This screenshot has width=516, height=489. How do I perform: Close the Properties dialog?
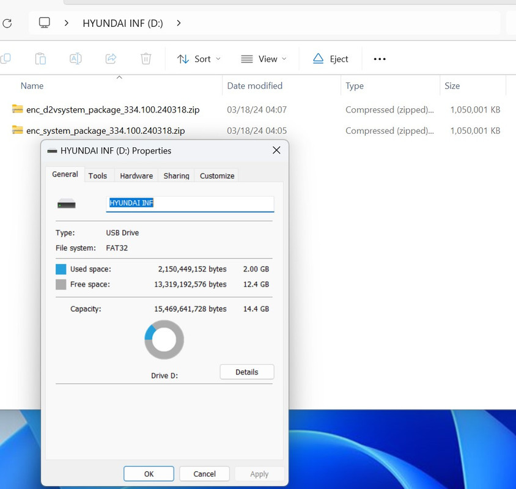[276, 150]
